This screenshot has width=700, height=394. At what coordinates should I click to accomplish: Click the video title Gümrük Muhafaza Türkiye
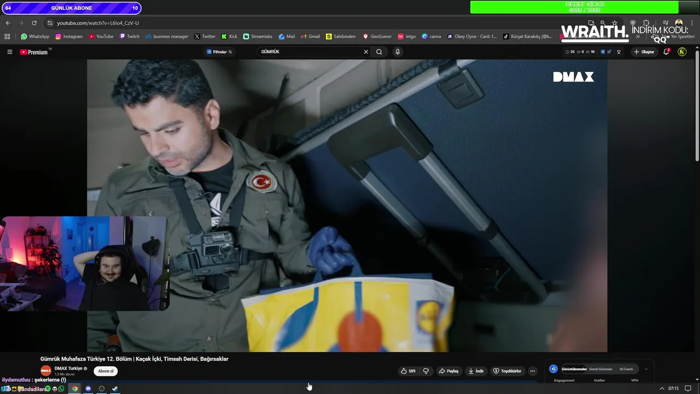click(134, 359)
